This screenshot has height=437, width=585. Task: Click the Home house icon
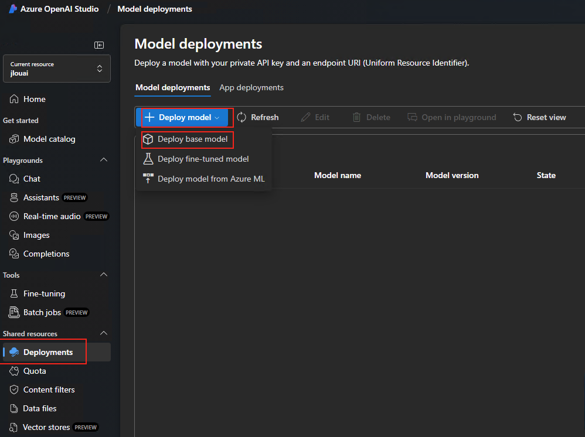coord(14,99)
